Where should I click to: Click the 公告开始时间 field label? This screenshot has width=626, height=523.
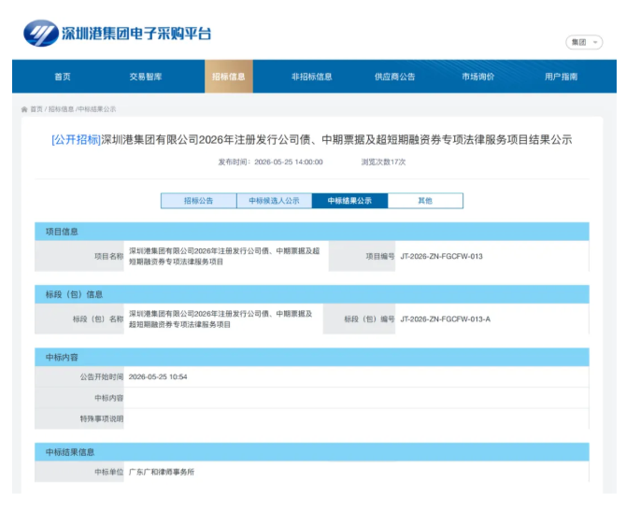(102, 377)
